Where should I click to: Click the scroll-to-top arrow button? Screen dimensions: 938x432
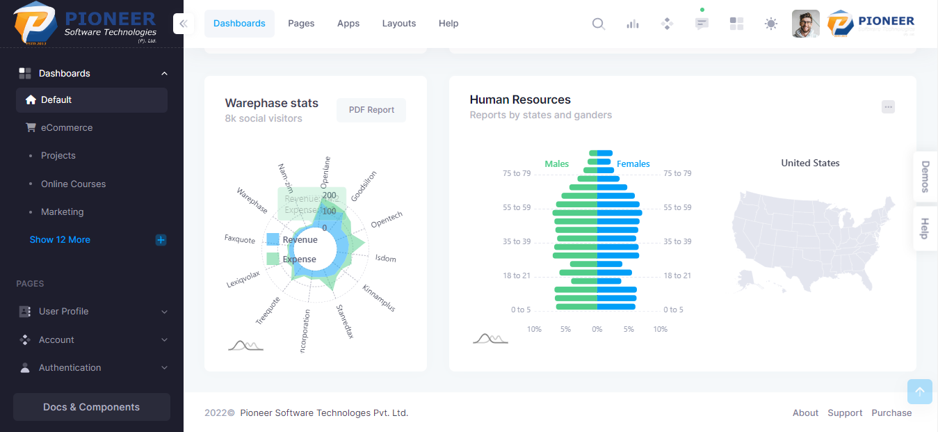click(919, 392)
